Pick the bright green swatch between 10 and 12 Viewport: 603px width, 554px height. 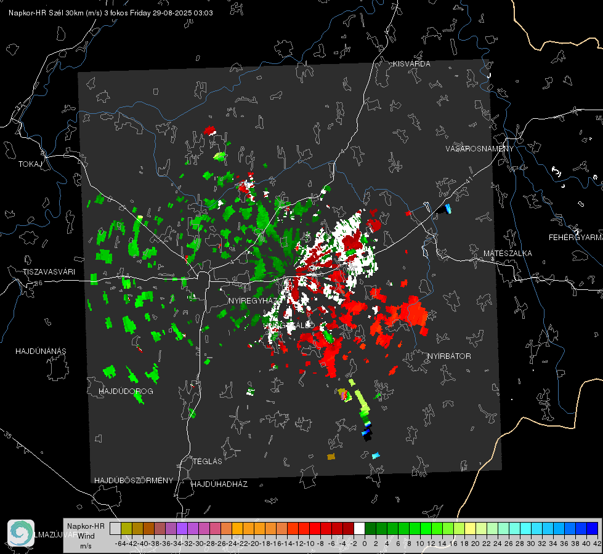(x=426, y=528)
